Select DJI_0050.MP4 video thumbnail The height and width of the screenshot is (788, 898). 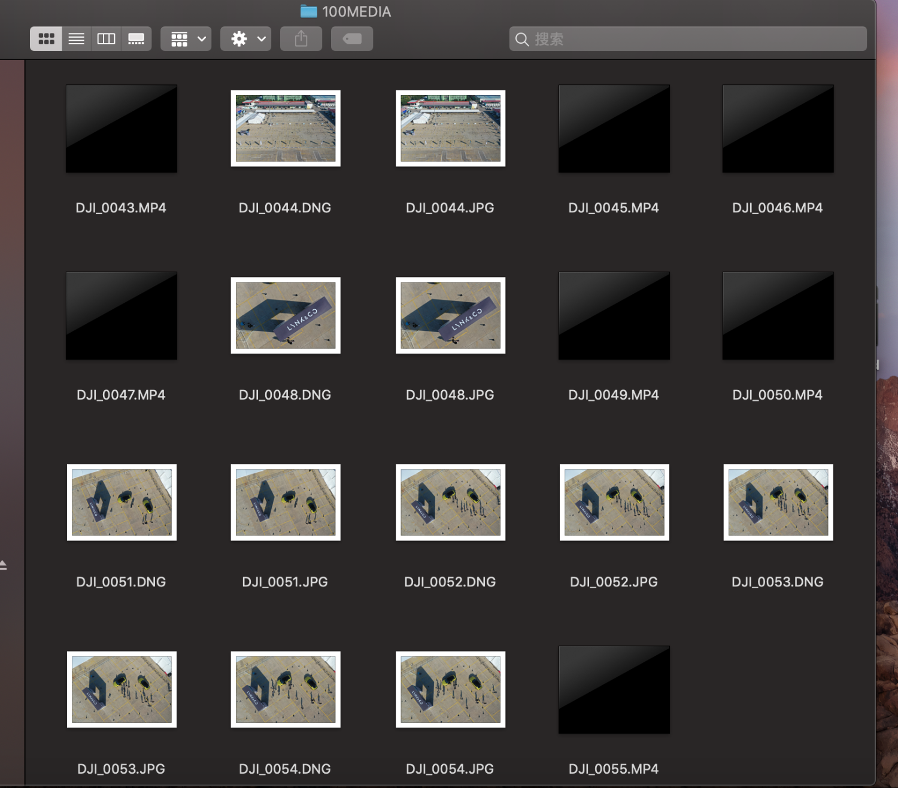pyautogui.click(x=778, y=316)
